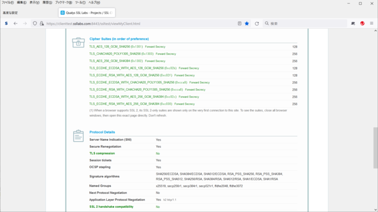Click the Session tickets label

tap(100, 160)
